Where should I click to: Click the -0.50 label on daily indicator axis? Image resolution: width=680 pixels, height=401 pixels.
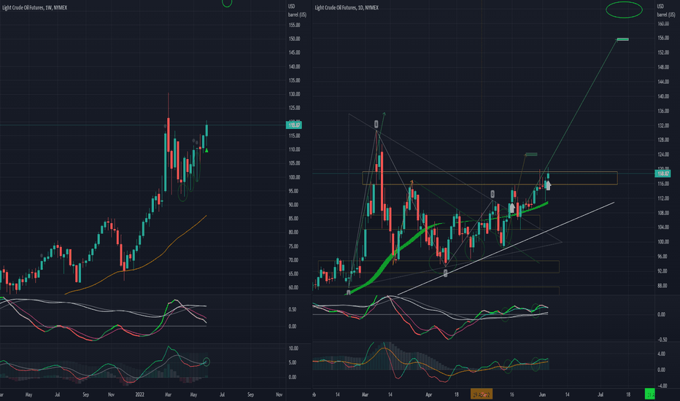(662, 340)
